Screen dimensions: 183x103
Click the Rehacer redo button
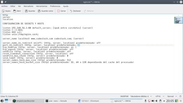89,11
